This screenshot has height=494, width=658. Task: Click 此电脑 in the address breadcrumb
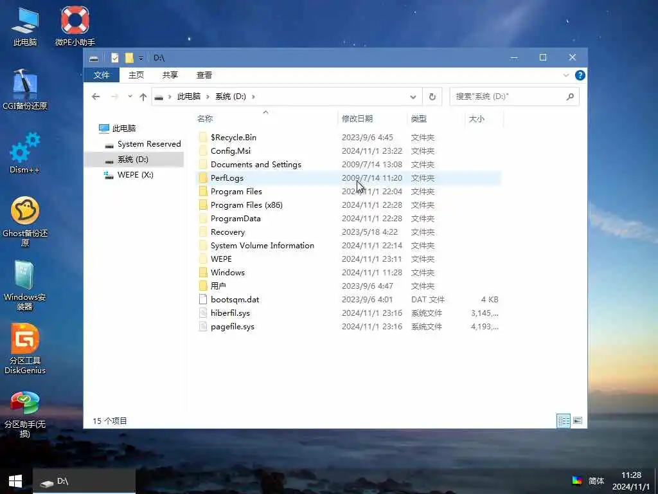point(189,96)
